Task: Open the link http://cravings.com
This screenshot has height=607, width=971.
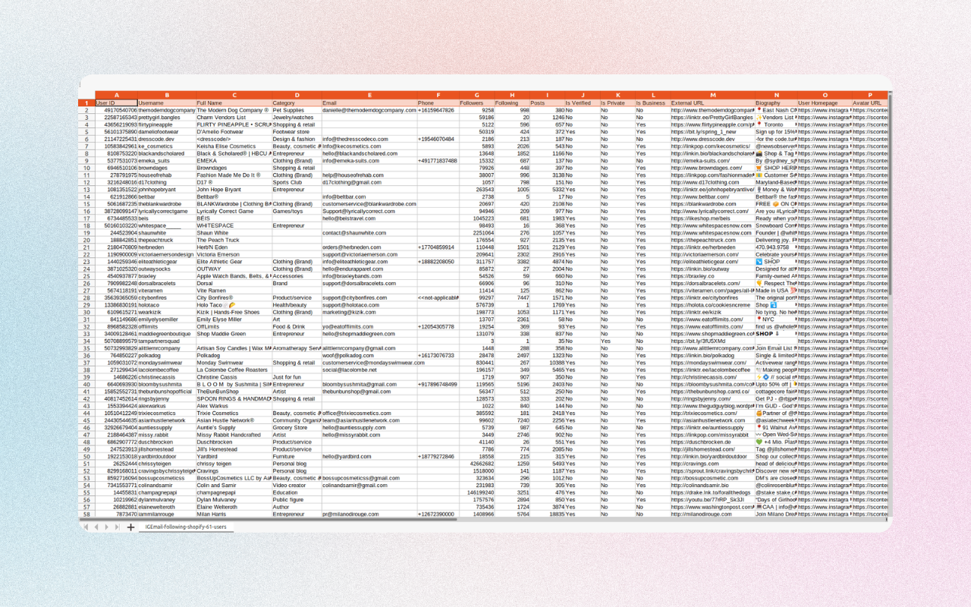Action: [712, 464]
